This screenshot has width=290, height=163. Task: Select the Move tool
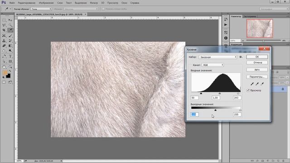pyautogui.click(x=10, y=20)
